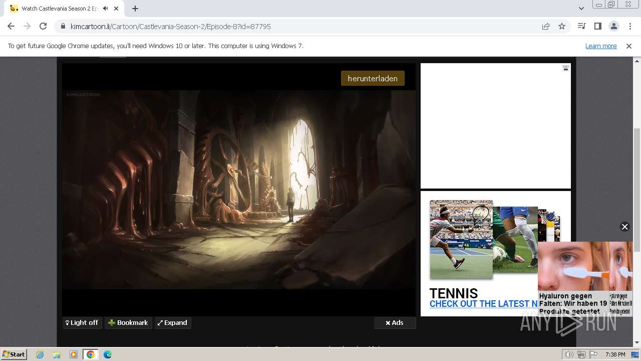Open the tab search dropdown arrow
The image size is (641, 361).
click(581, 9)
